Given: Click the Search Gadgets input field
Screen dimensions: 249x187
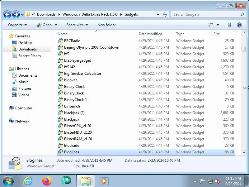Looking at the screenshot, I should [206, 14].
